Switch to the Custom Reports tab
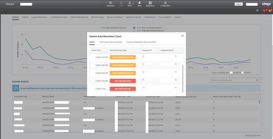Screen dimensions: 273x139 click(x=165, y=17)
